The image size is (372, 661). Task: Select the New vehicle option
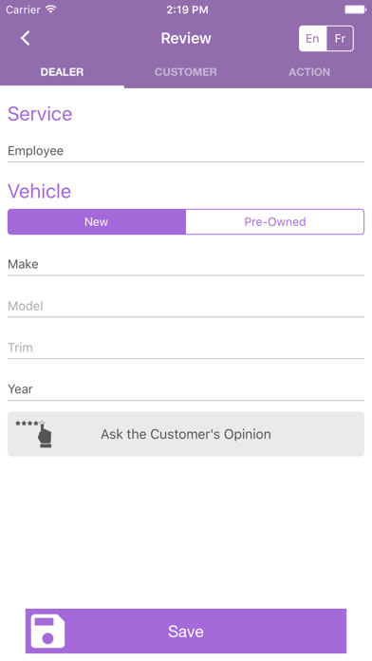[x=97, y=221]
